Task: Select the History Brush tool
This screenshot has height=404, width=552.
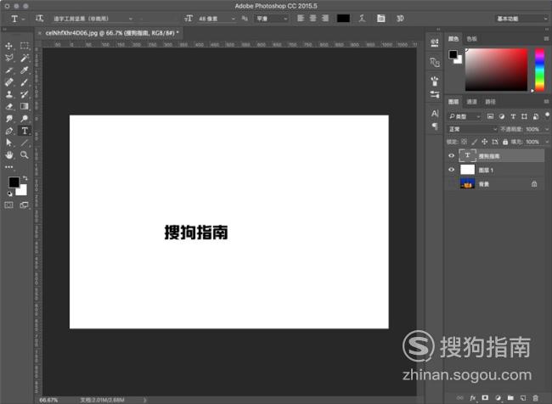Action: point(25,94)
